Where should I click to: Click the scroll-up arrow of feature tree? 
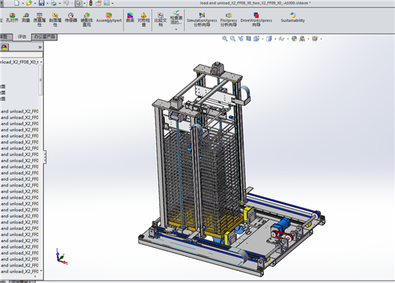click(41, 62)
